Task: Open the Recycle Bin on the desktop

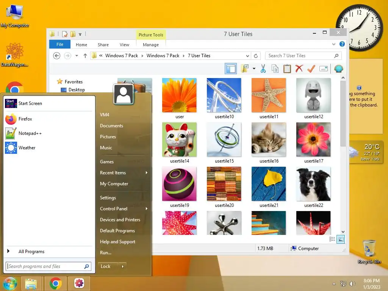Action: (369, 252)
